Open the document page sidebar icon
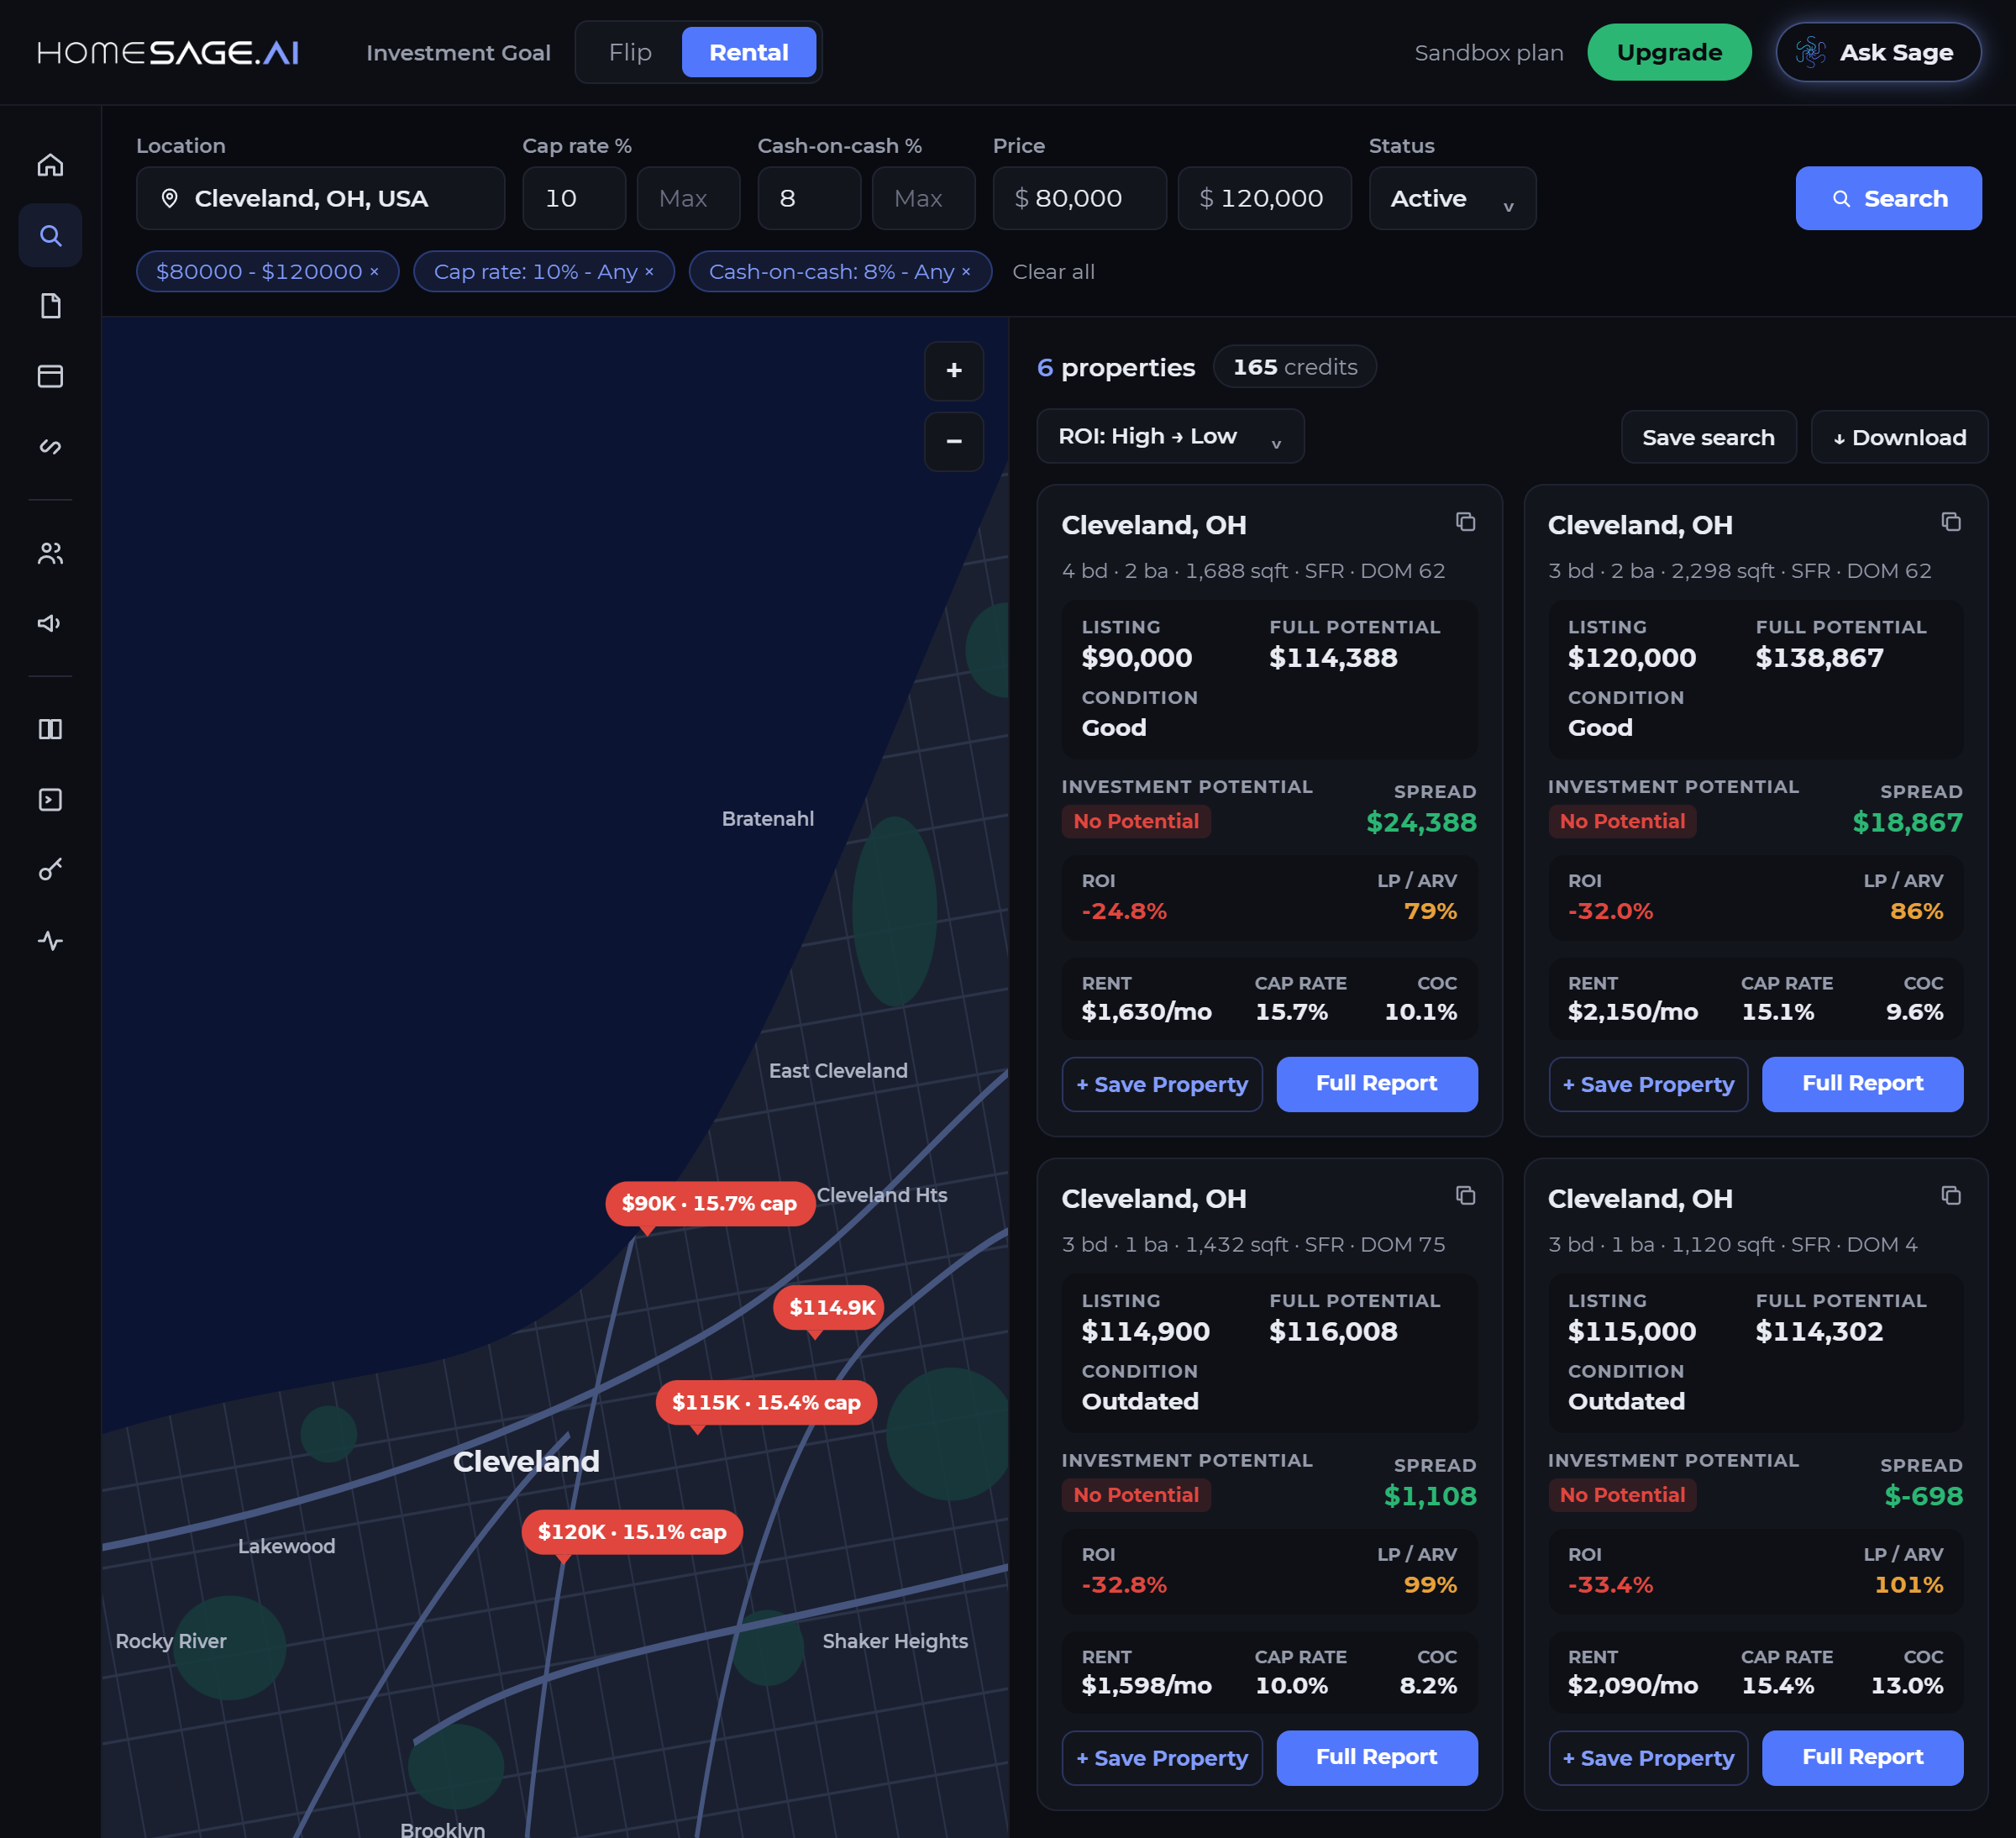 [x=50, y=305]
